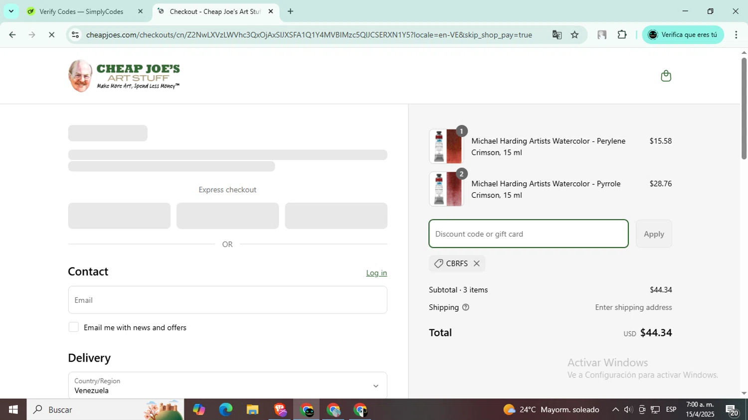
Task: Click the Enter shipping address text
Action: pyautogui.click(x=633, y=307)
